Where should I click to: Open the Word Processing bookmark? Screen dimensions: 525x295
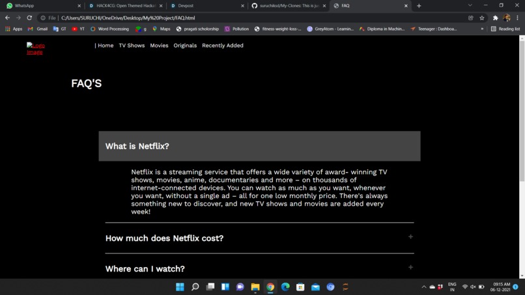pyautogui.click(x=109, y=29)
